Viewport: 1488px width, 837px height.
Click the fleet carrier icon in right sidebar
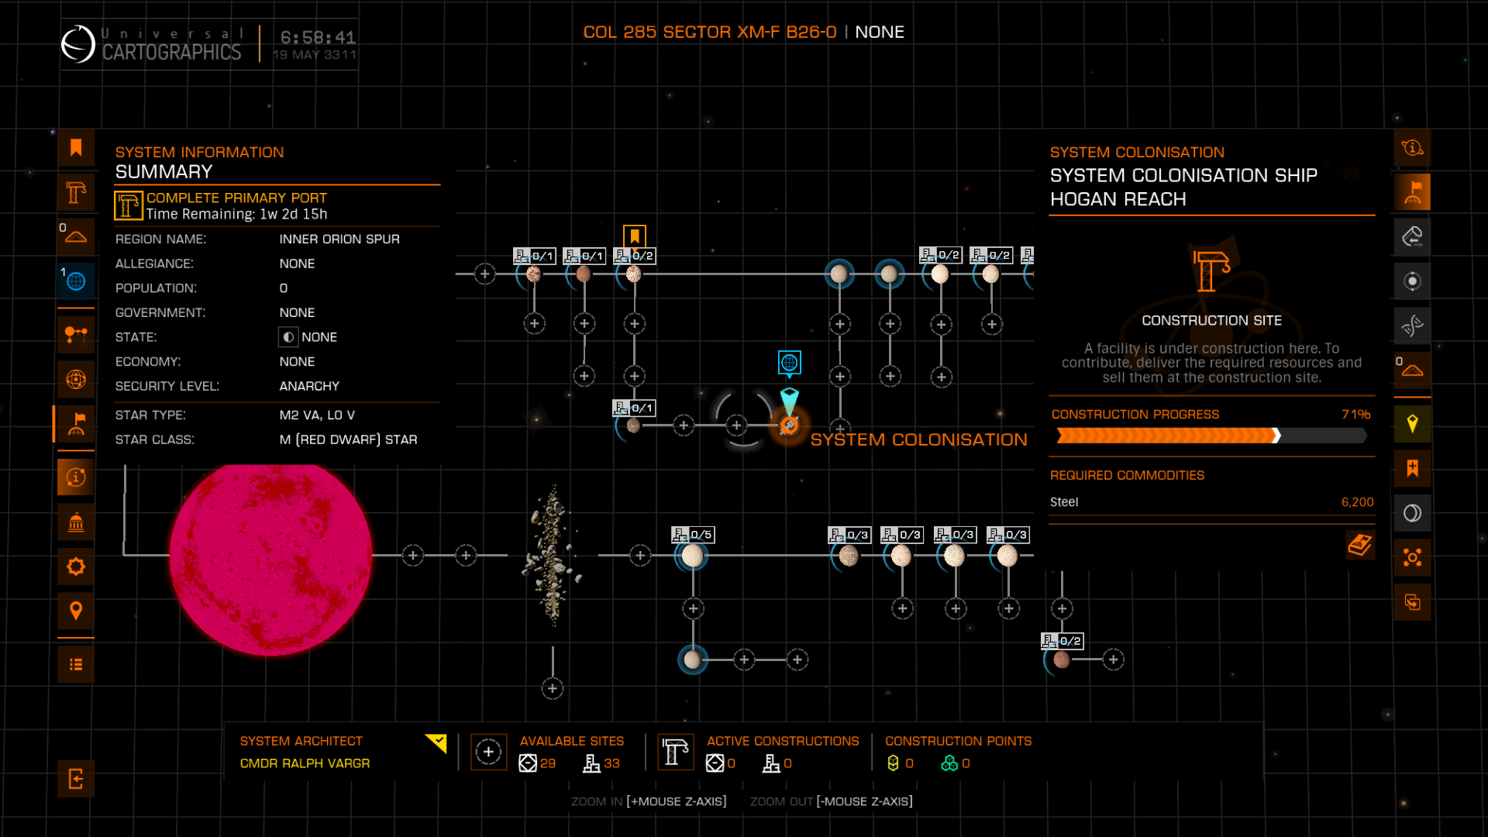pos(1412,558)
